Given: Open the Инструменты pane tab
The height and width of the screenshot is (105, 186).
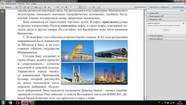Looking at the screenshot, I should click(x=140, y=7).
